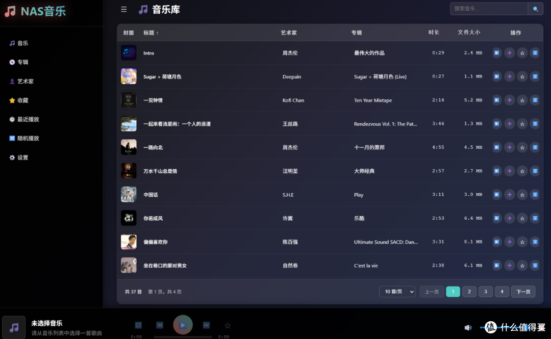Add Sugar + 荷塘月色 with plus icon

click(x=509, y=76)
